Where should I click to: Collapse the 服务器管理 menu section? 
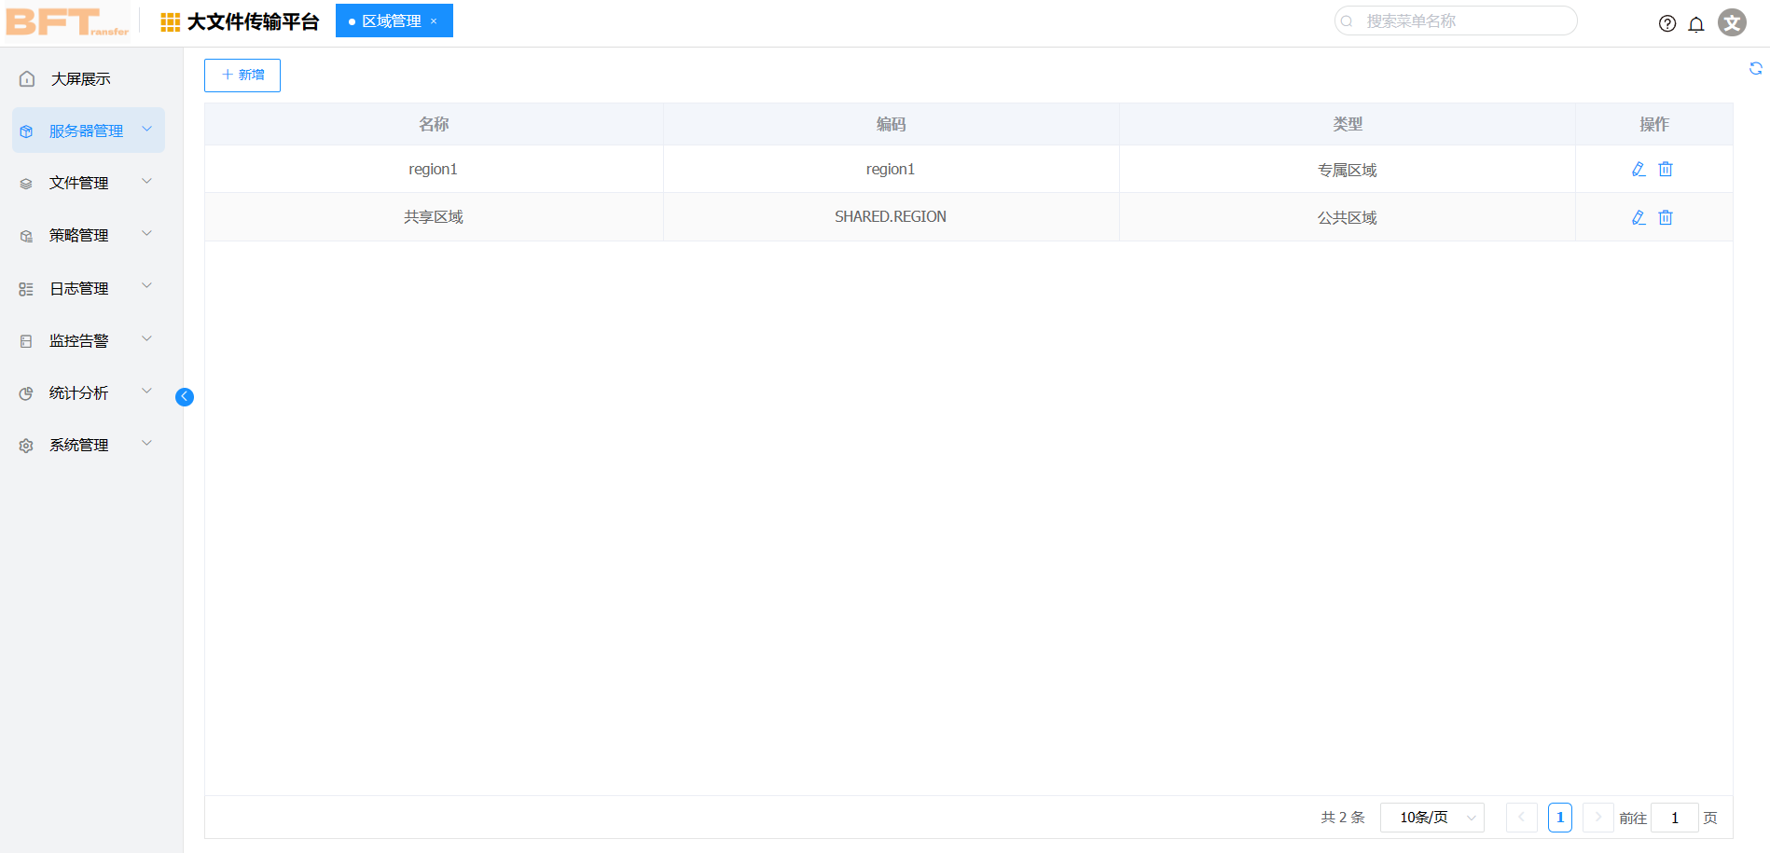click(x=89, y=130)
